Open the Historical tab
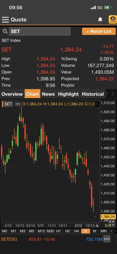Viewport: 117px width, 254px height. coord(93,94)
